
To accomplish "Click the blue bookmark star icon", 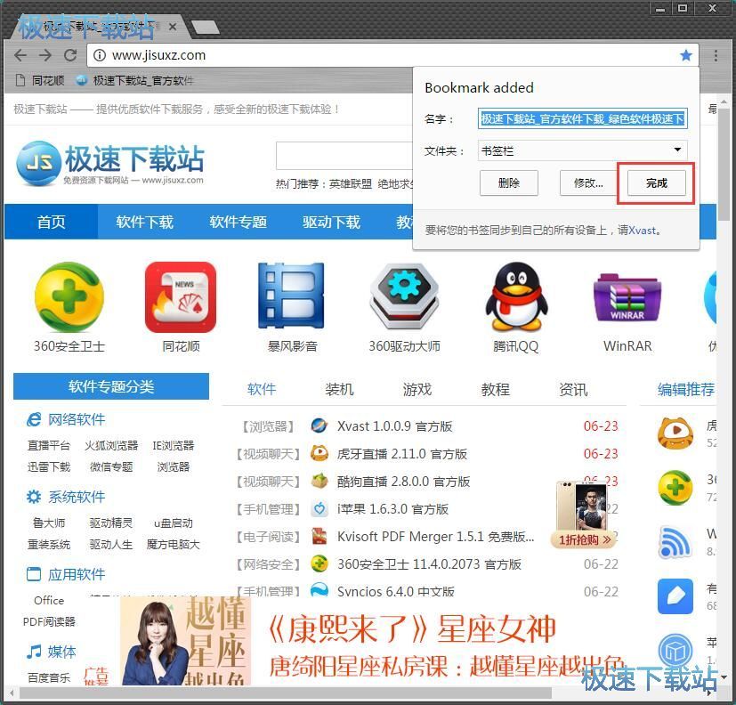I will pos(686,55).
